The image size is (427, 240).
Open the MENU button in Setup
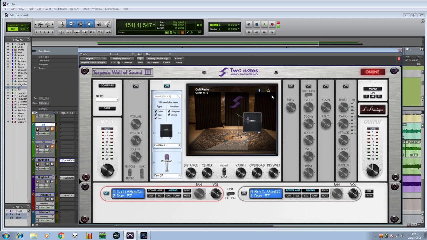coord(373,89)
